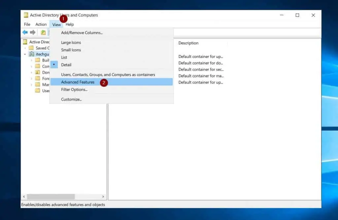Click the itechgu domain icon in tree
The height and width of the screenshot is (220, 338).
click(31, 54)
